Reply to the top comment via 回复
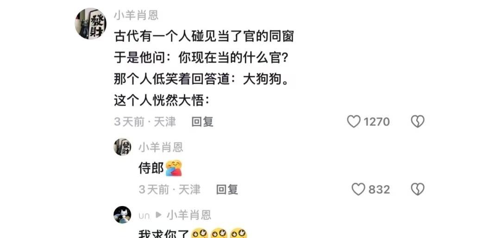Image resolution: width=500 pixels, height=238 pixels. pyautogui.click(x=202, y=122)
